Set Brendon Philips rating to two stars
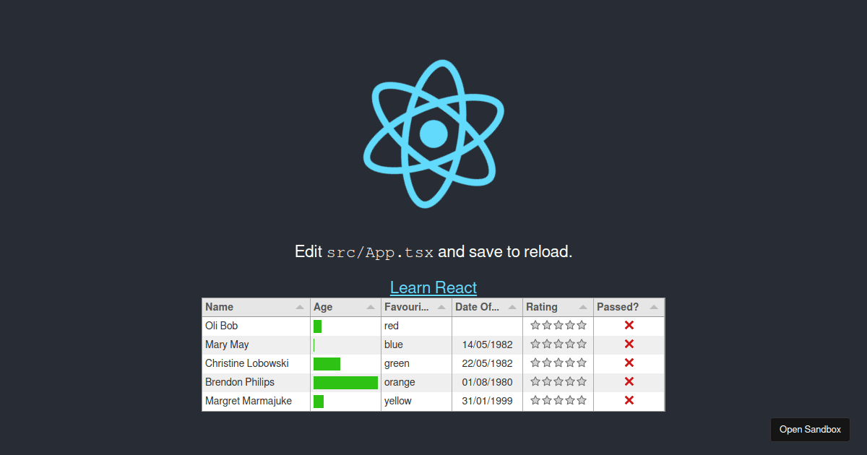The height and width of the screenshot is (455, 867). [x=547, y=382]
